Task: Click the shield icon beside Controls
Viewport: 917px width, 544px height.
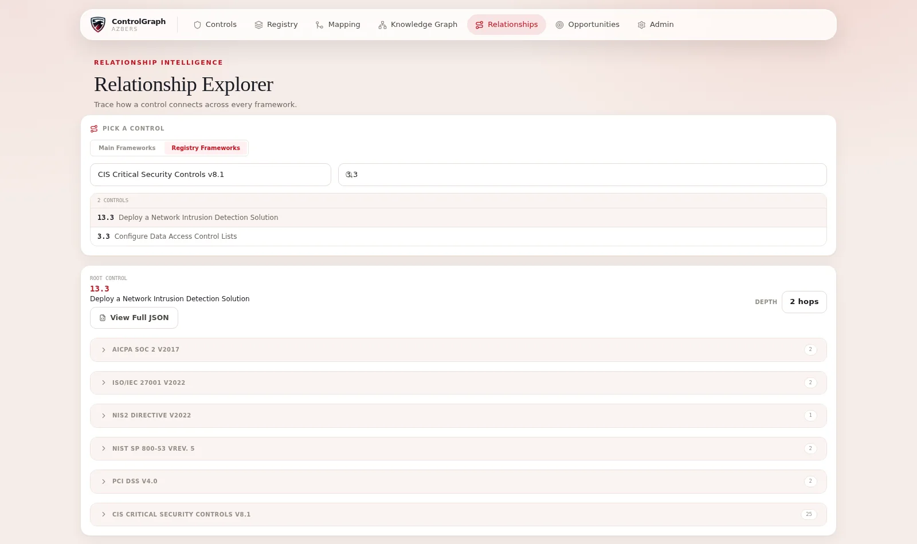Action: pos(197,25)
